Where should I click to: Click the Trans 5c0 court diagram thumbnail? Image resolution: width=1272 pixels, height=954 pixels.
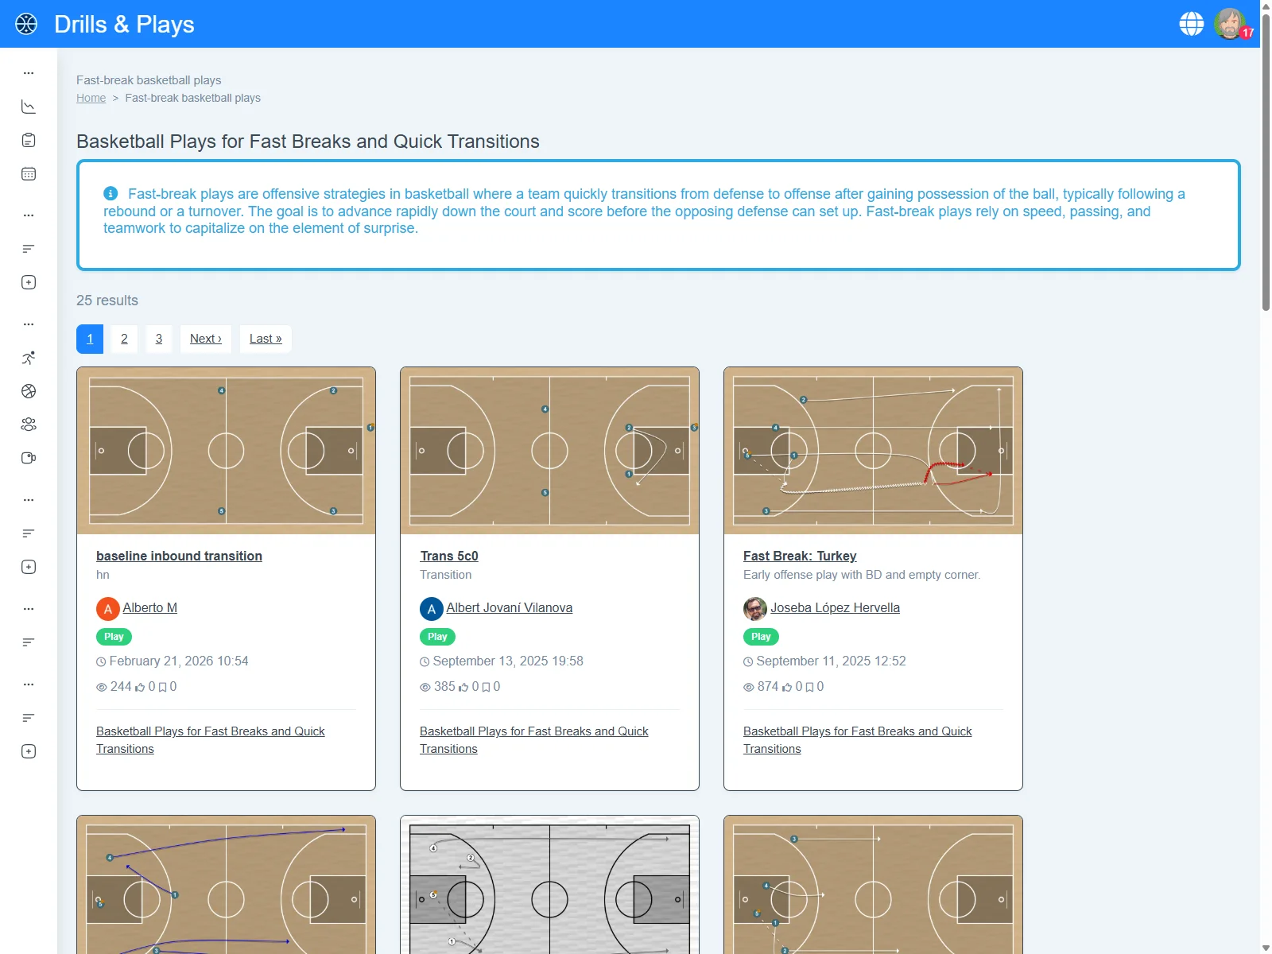[x=549, y=451]
